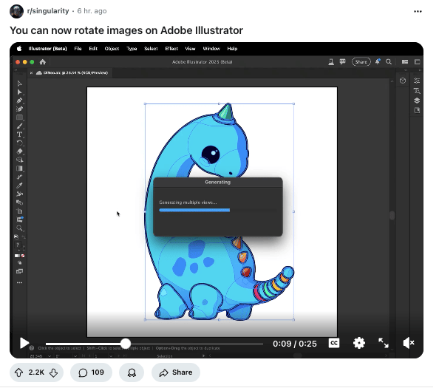439x388 pixels.
Task: Select the Eyedropper tool
Action: click(x=20, y=186)
